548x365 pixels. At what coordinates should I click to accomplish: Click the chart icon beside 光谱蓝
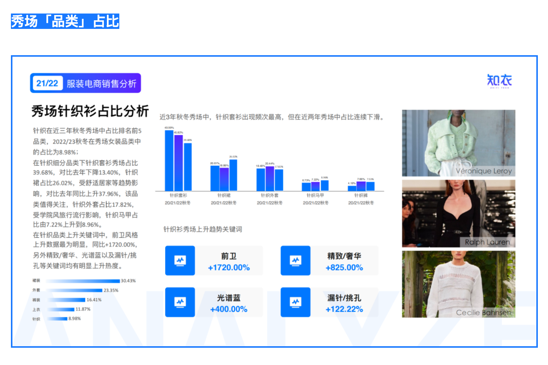pos(180,302)
